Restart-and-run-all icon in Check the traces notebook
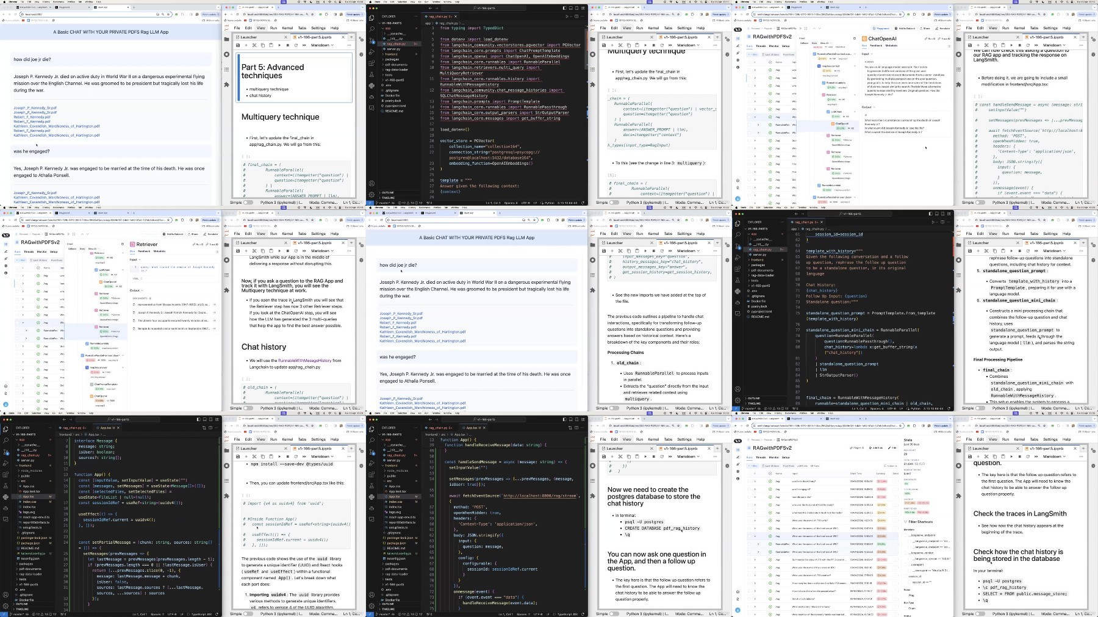 (x=1035, y=456)
